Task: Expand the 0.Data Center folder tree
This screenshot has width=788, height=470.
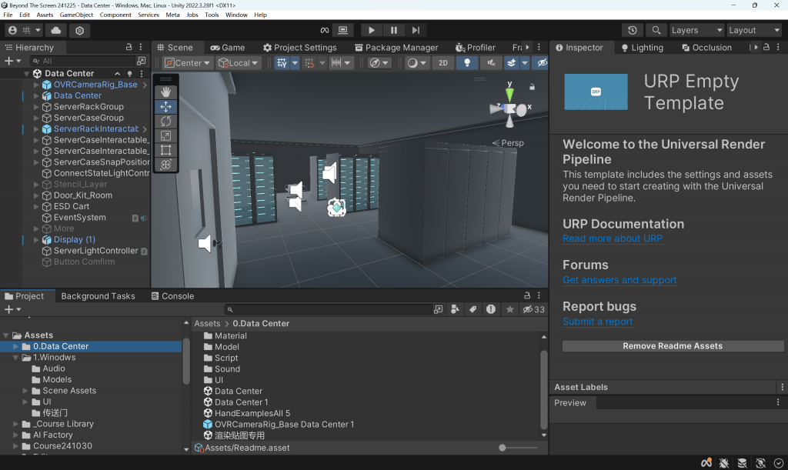Action: point(15,346)
